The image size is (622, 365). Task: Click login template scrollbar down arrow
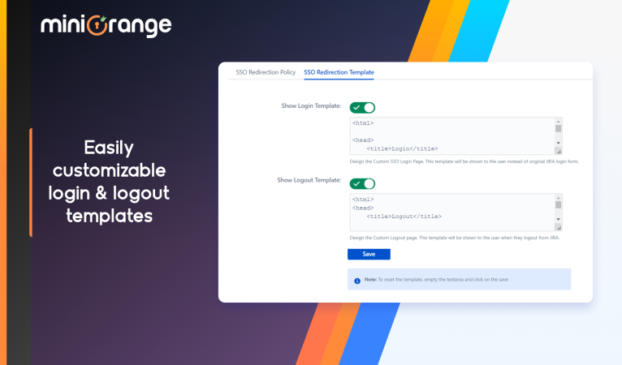[x=558, y=143]
